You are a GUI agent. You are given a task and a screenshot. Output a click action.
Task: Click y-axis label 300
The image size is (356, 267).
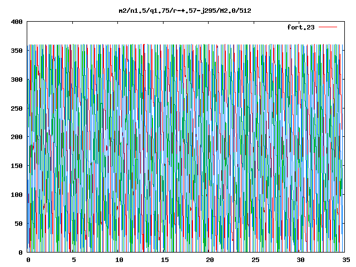pos(17,80)
